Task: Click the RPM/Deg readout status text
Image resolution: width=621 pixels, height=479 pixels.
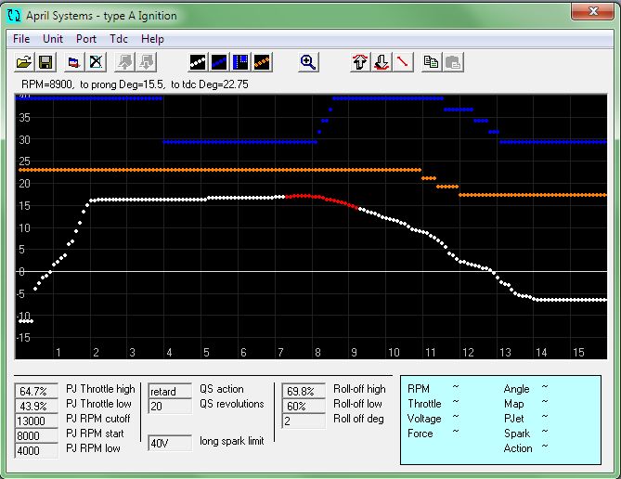Action: click(135, 84)
